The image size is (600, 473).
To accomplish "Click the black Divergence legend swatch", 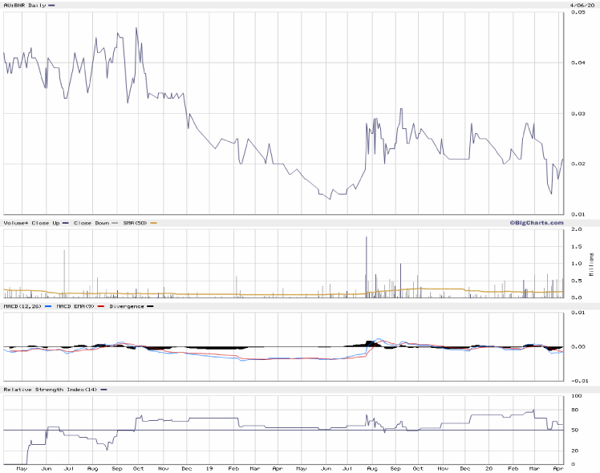I will pos(150,306).
